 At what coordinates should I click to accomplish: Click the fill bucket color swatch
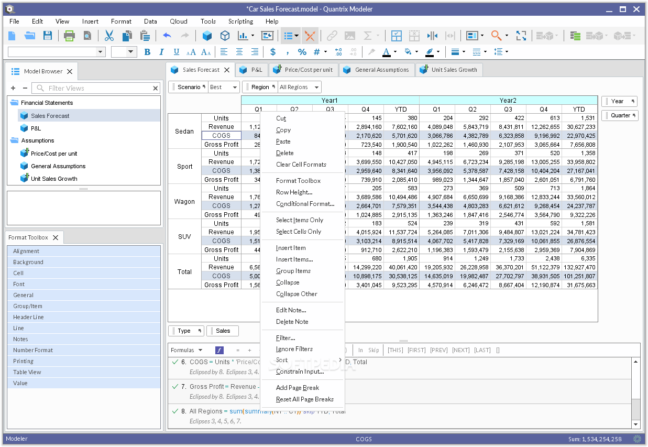[408, 52]
